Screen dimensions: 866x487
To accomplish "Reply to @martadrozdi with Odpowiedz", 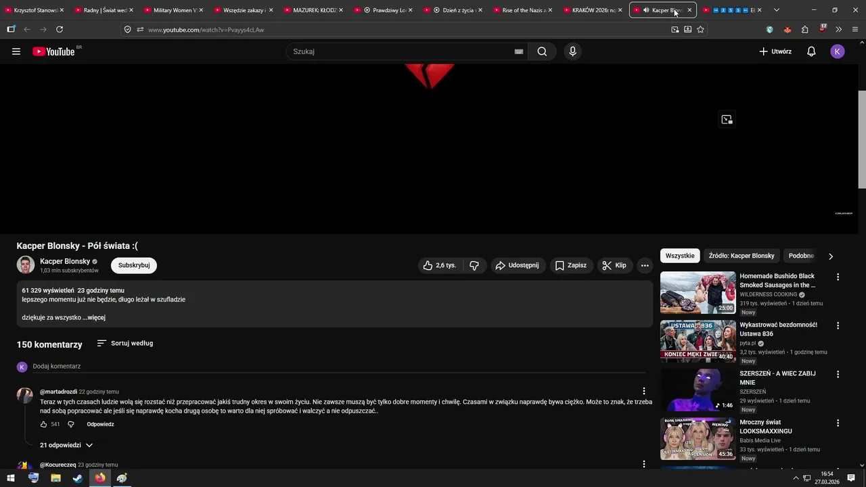I will (100, 425).
